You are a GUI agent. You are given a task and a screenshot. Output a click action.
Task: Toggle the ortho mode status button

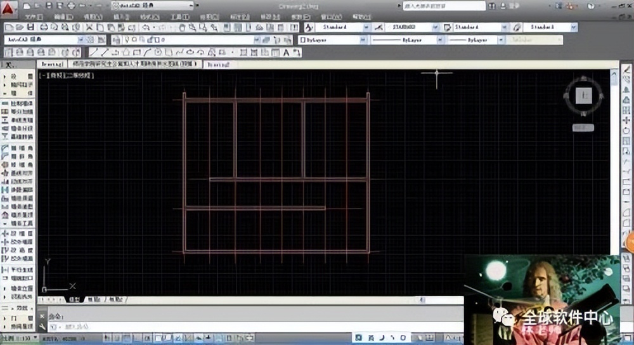click(138, 338)
